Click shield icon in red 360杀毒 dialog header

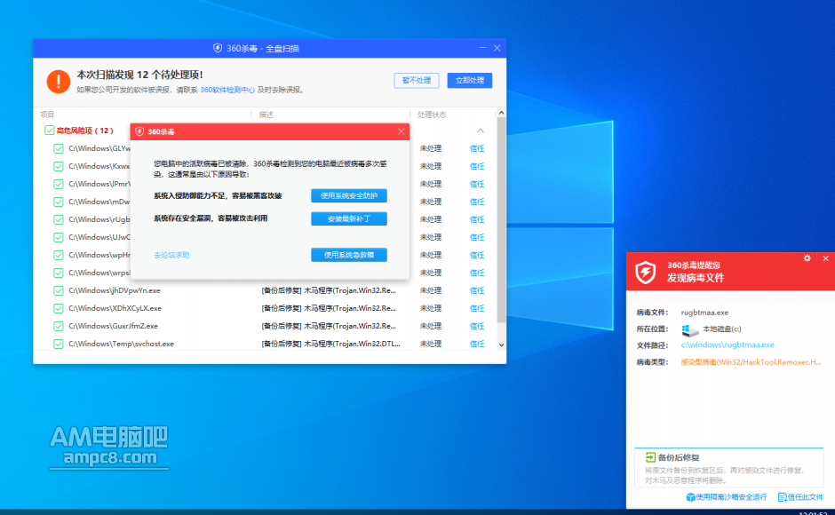(x=139, y=131)
